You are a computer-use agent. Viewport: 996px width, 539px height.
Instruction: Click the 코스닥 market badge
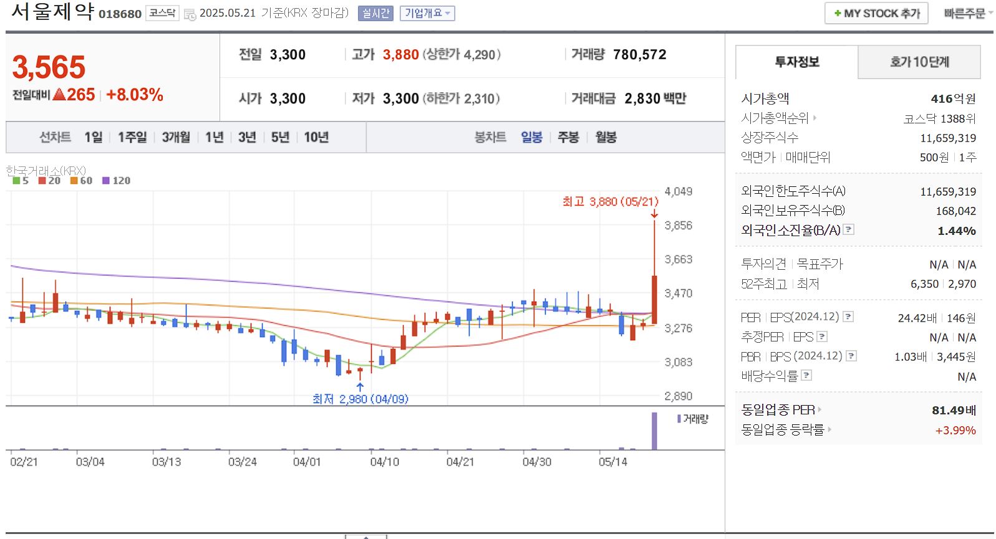162,13
